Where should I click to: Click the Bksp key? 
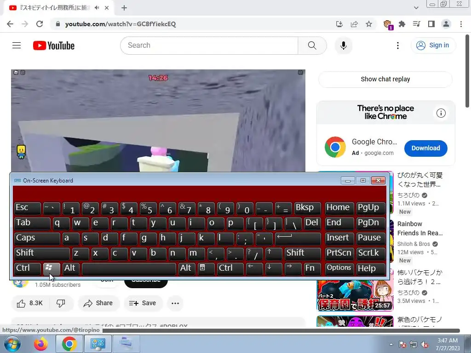click(307, 208)
